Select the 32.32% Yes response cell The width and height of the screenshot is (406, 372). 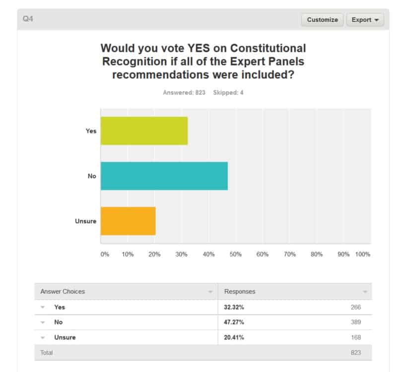click(234, 308)
